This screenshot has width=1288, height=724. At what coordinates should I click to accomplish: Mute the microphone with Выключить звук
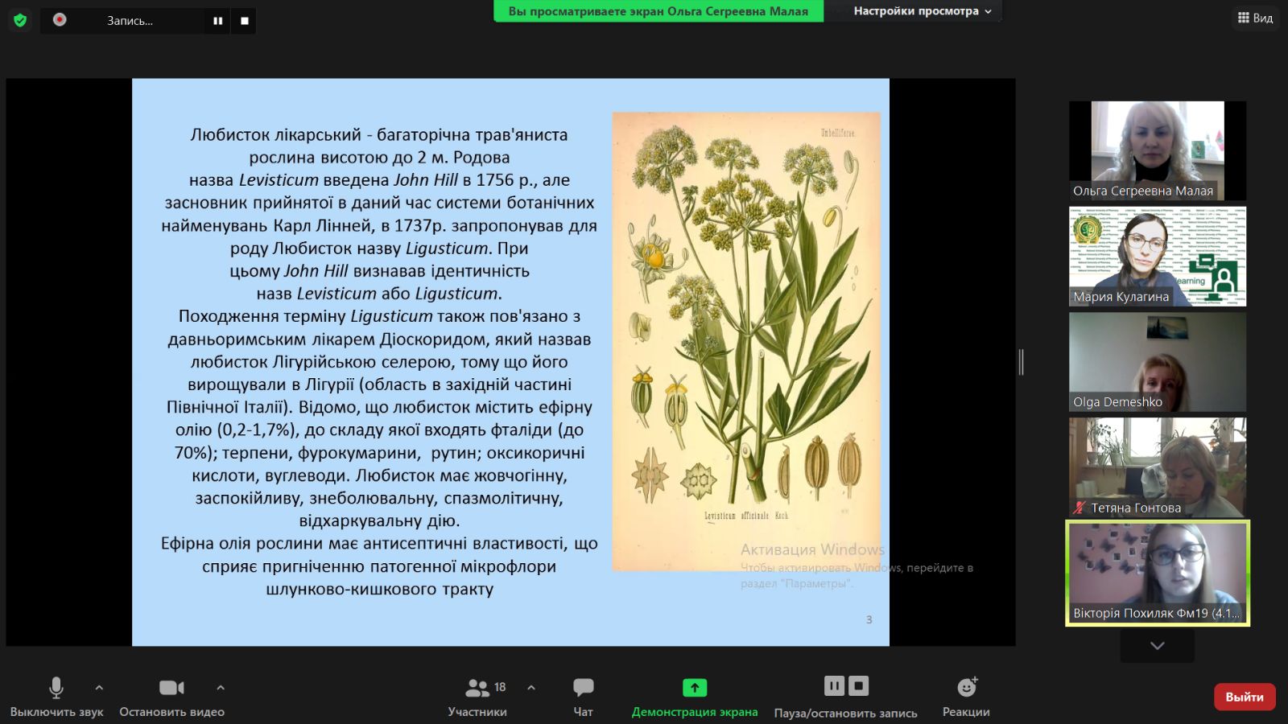(x=56, y=697)
